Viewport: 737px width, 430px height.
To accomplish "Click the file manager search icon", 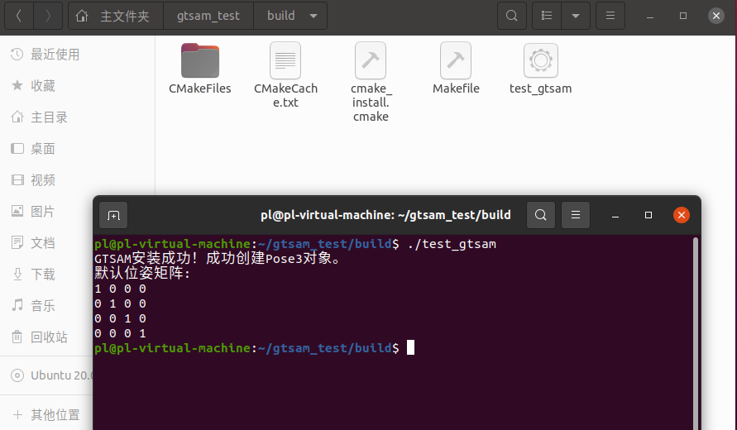I will point(512,16).
